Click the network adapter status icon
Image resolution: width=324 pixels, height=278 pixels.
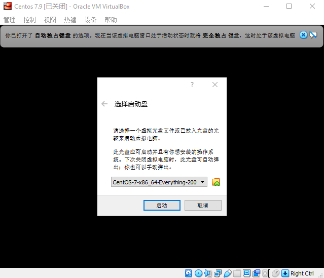pos(218,273)
